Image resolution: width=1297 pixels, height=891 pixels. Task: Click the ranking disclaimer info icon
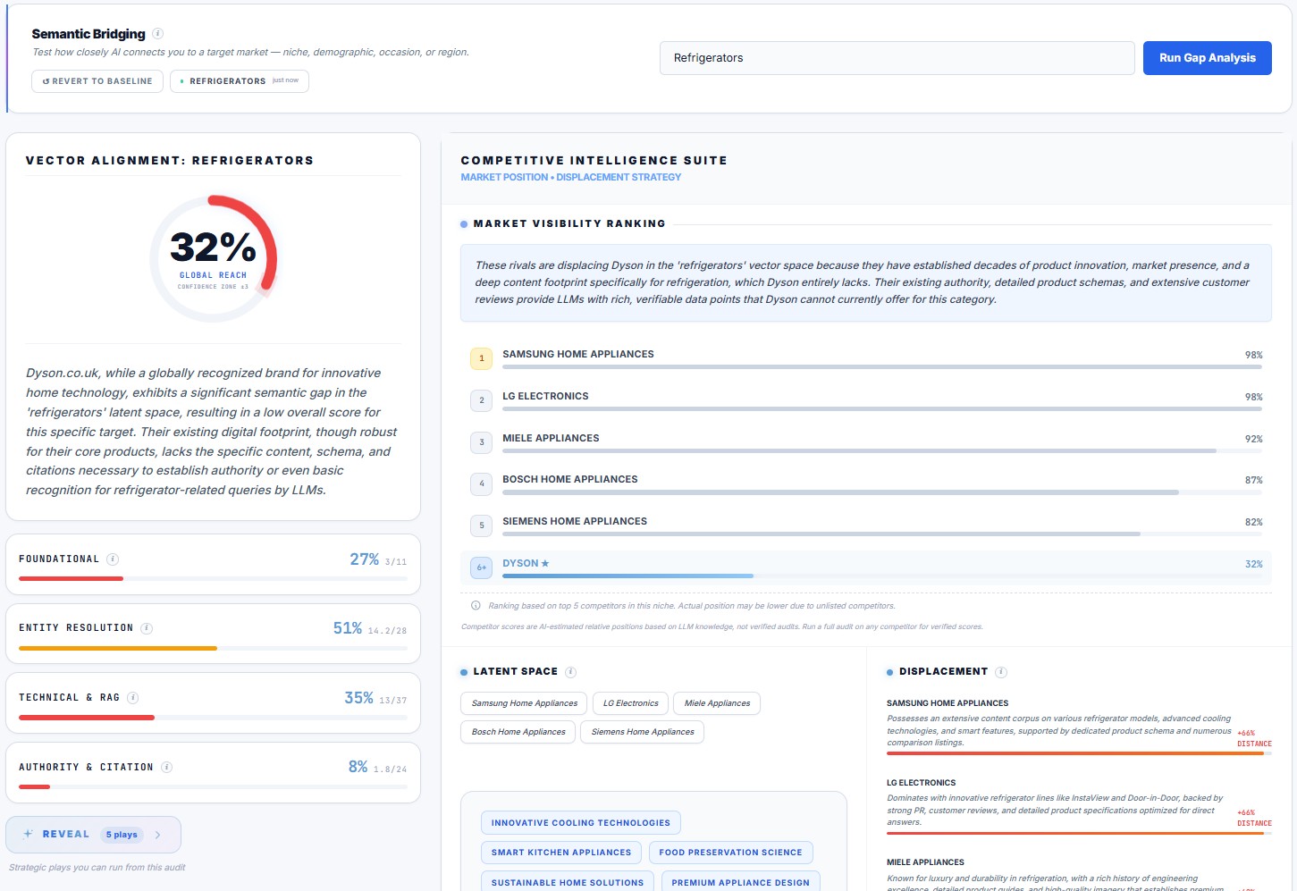[476, 606]
